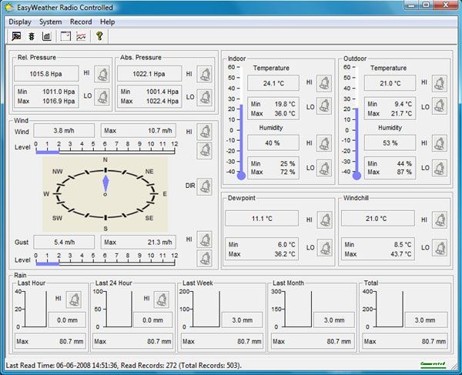Toggle Windchill HI alarm bell
Image resolution: width=462 pixels, height=375 pixels.
pyautogui.click(x=440, y=219)
